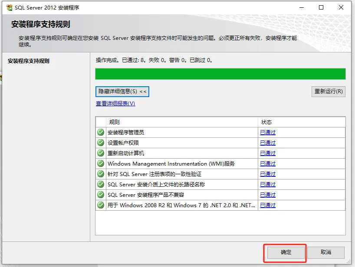Click the check icon beside Windows Management Instrumentation rule
The image size is (355, 267).
click(101, 163)
